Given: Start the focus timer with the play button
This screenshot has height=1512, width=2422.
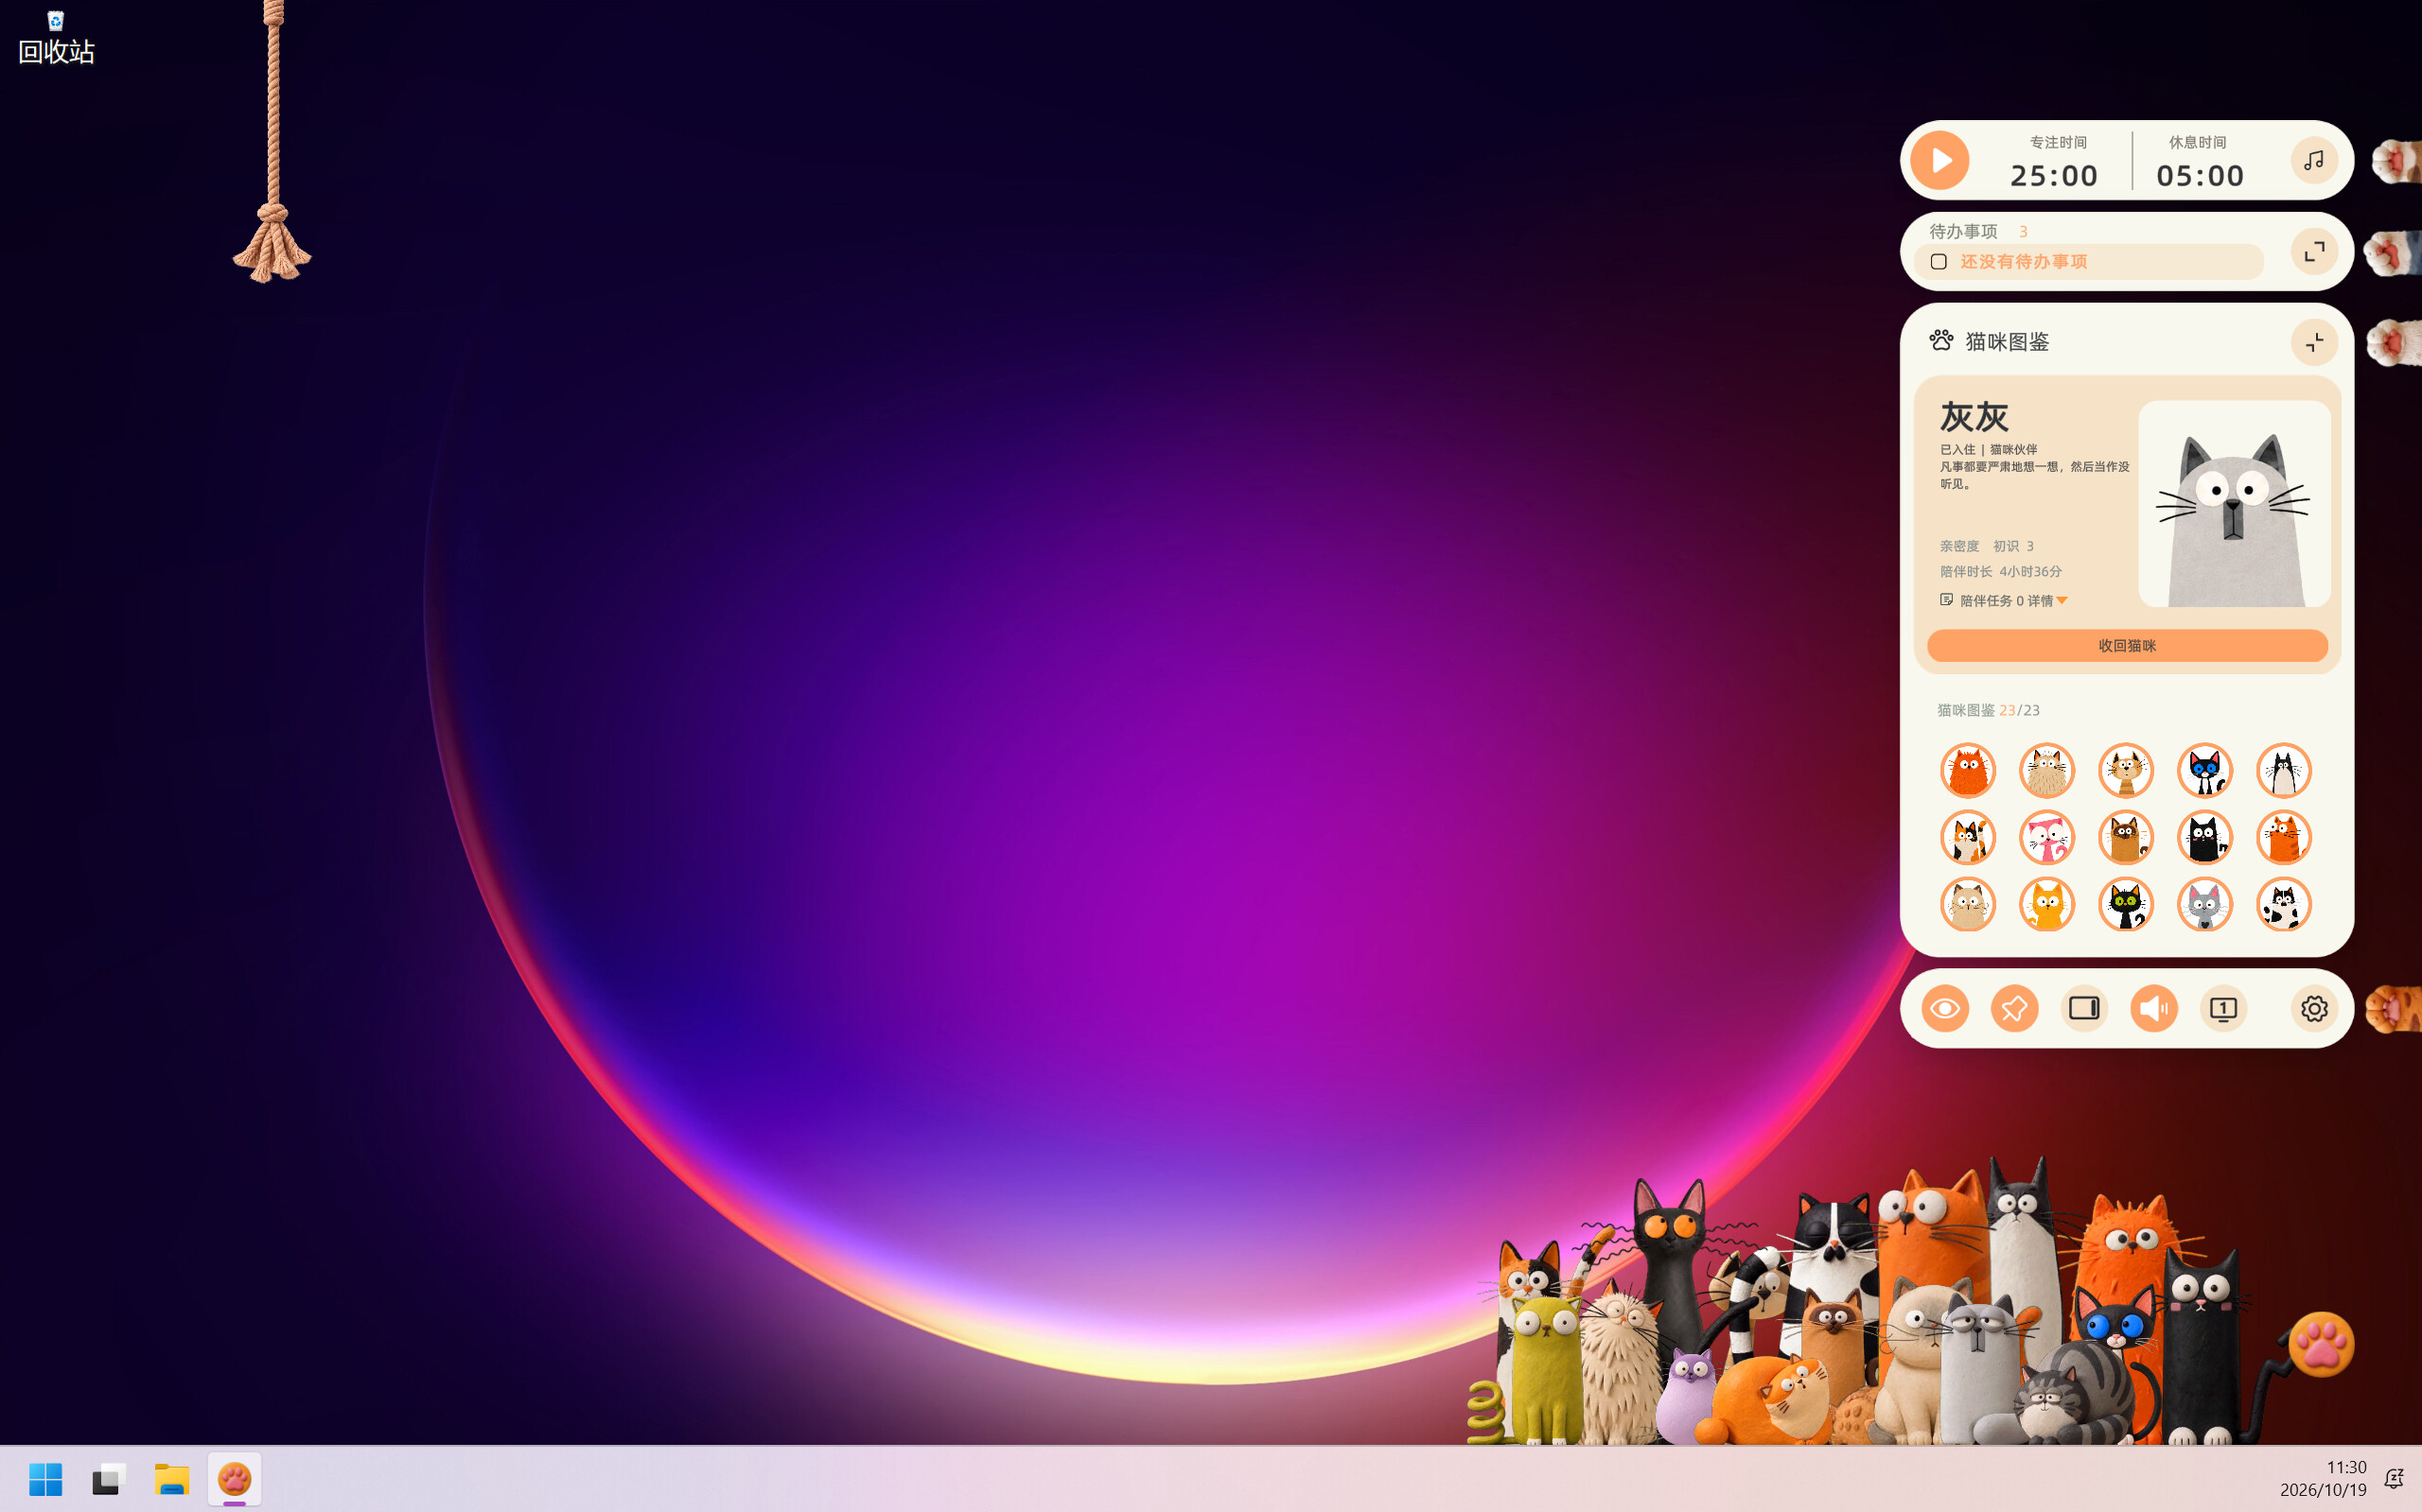Looking at the screenshot, I should [x=1939, y=160].
